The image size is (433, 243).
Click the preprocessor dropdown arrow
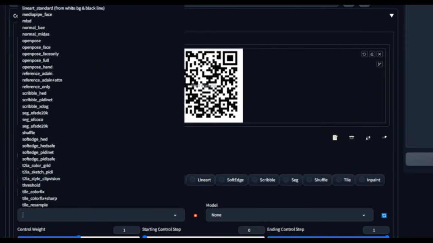tap(175, 216)
